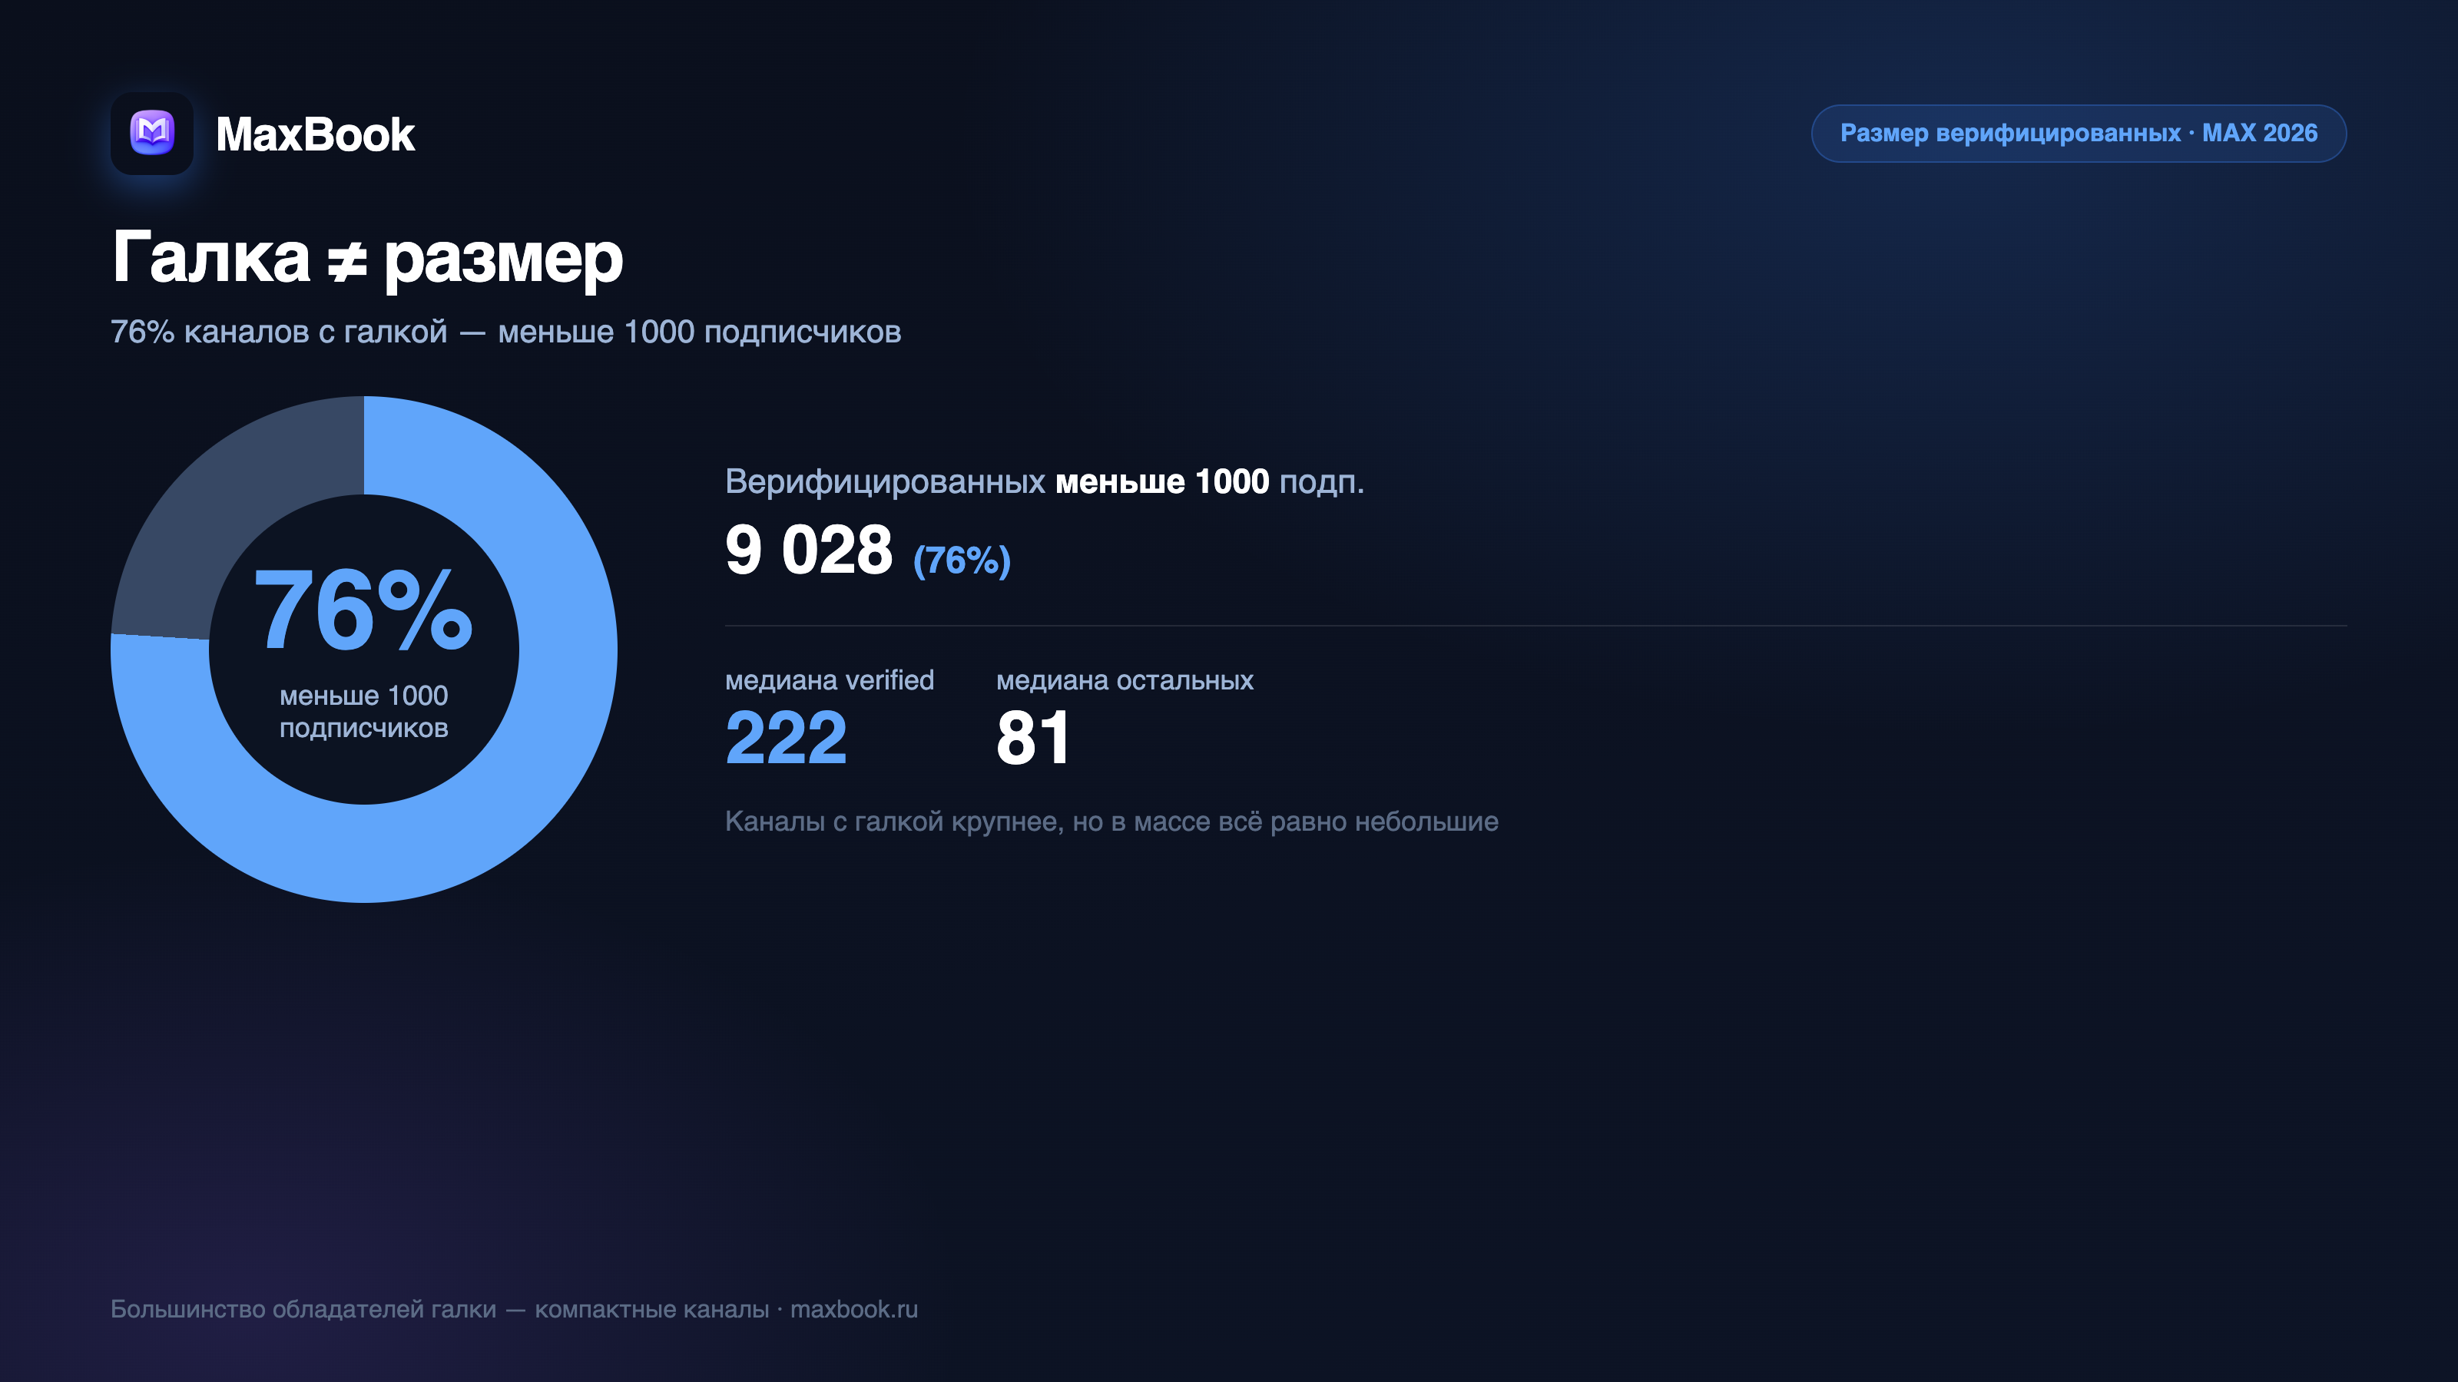This screenshot has width=2458, height=1382.
Task: Click footer 'Большинство обладателей галки — компактные каналы'
Action: pos(440,1310)
